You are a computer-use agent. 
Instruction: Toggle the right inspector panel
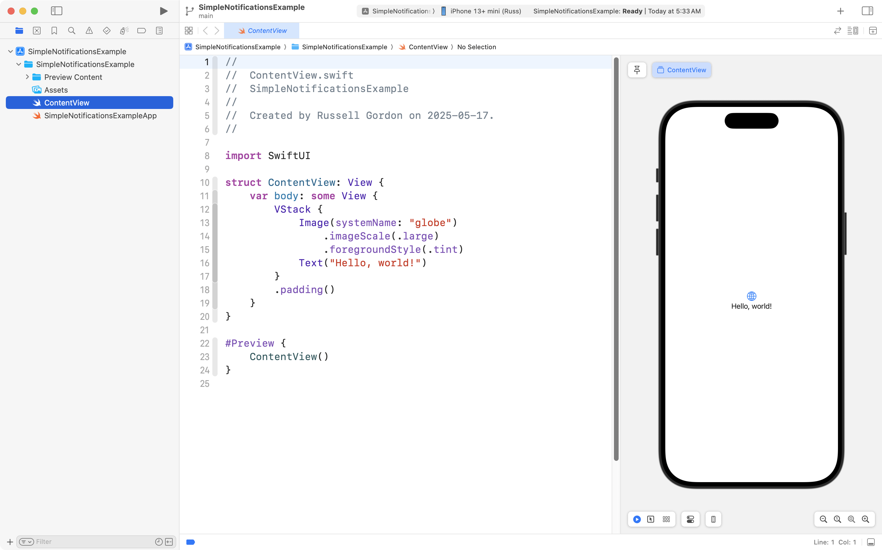pos(867,11)
